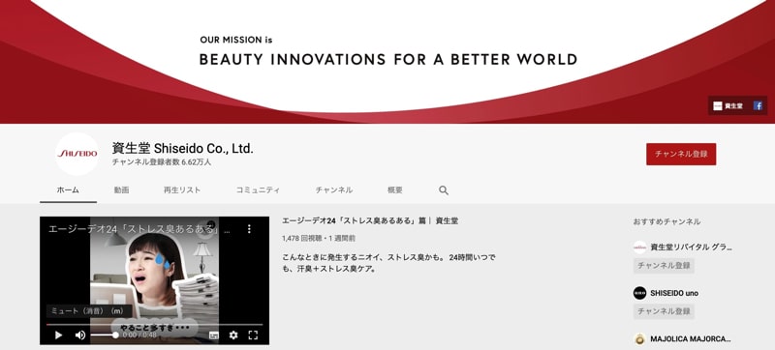View the 概要 tab
775x350 pixels.
[x=395, y=190]
